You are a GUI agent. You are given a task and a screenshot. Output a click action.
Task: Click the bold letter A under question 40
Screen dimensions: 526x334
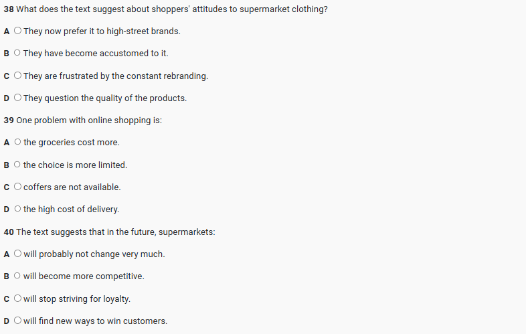coord(7,254)
